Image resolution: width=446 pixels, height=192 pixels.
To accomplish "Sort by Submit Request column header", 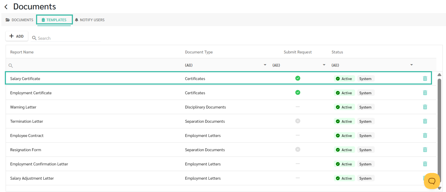I will (x=298, y=52).
